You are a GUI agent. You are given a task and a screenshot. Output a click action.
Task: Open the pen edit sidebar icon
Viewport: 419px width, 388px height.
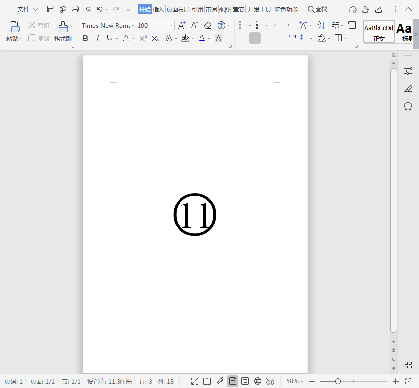[408, 88]
